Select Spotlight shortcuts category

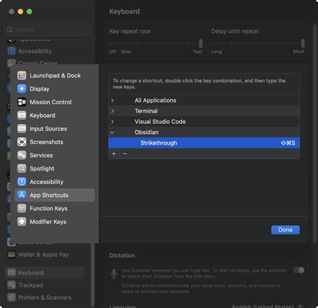tap(55, 169)
